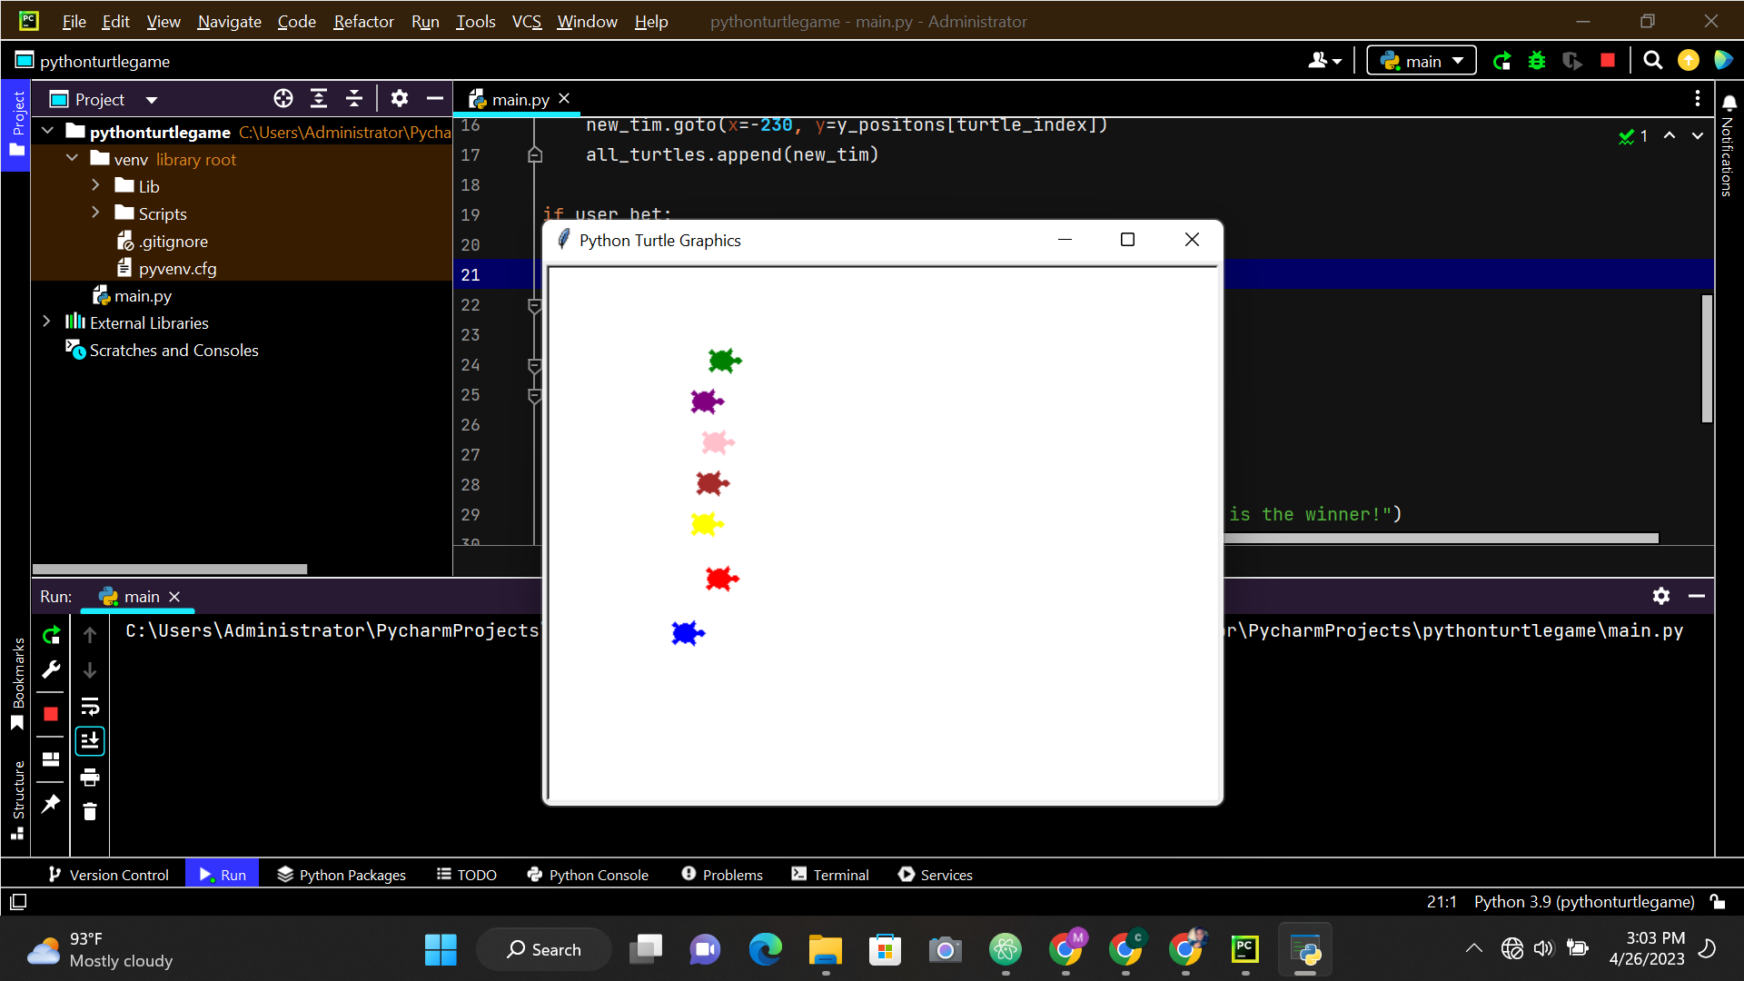Screen dimensions: 1744x981
Task: Click the Python 3.9 interpreter in the status bar
Action: coord(1584,902)
